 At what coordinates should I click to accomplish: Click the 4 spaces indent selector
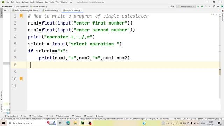[192, 119]
